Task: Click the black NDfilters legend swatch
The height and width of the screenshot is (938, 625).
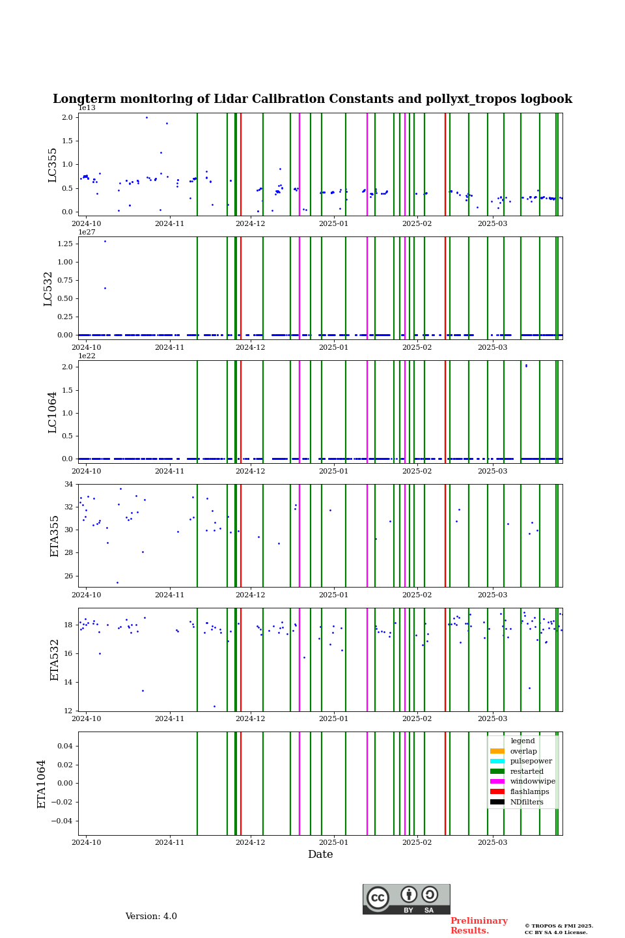Action: pos(497,802)
